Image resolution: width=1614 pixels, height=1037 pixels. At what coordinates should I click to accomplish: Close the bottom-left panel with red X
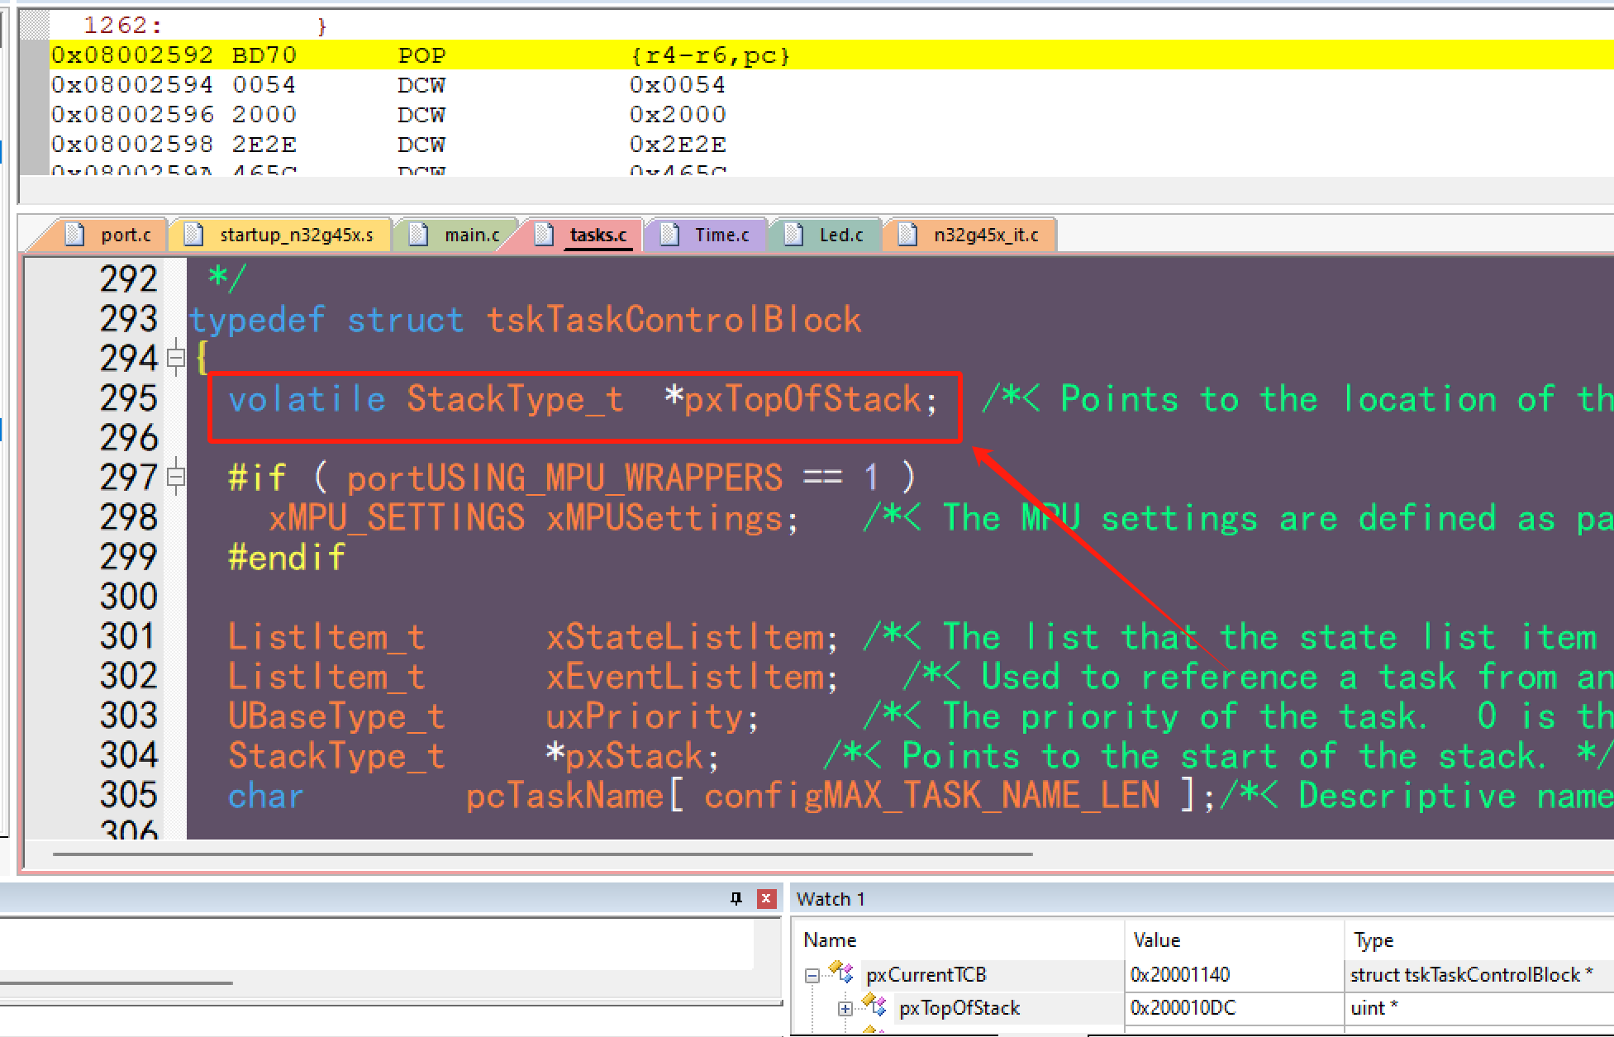tap(767, 899)
